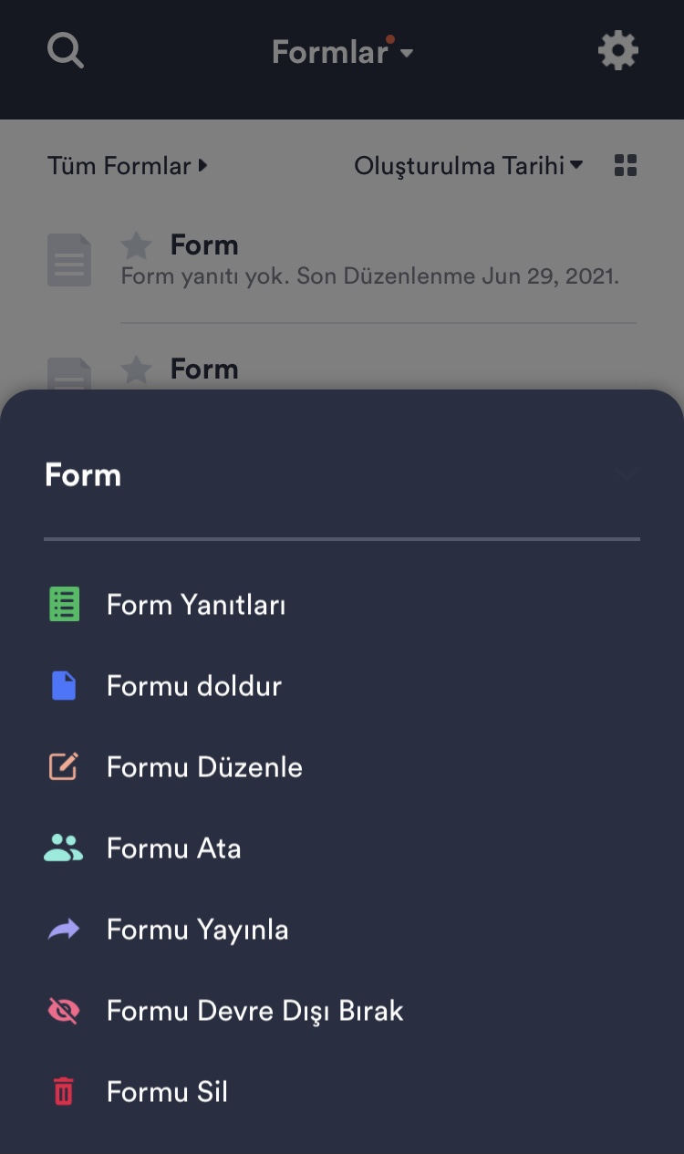This screenshot has height=1154, width=684.
Task: Tap the red trash icon
Action: tap(64, 1092)
